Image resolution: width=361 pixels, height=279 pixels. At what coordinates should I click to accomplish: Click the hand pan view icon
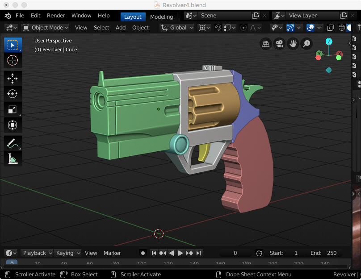pyautogui.click(x=293, y=44)
